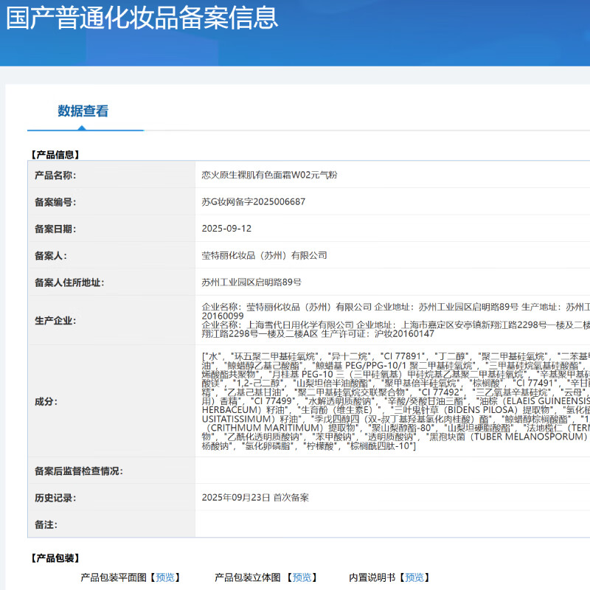The width and height of the screenshot is (590, 590).
Task: Open 预览 link for 产品包装平面图
Action: click(165, 577)
